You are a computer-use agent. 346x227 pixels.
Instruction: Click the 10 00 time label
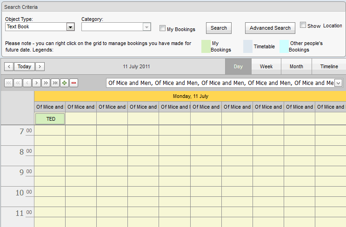tap(24, 193)
